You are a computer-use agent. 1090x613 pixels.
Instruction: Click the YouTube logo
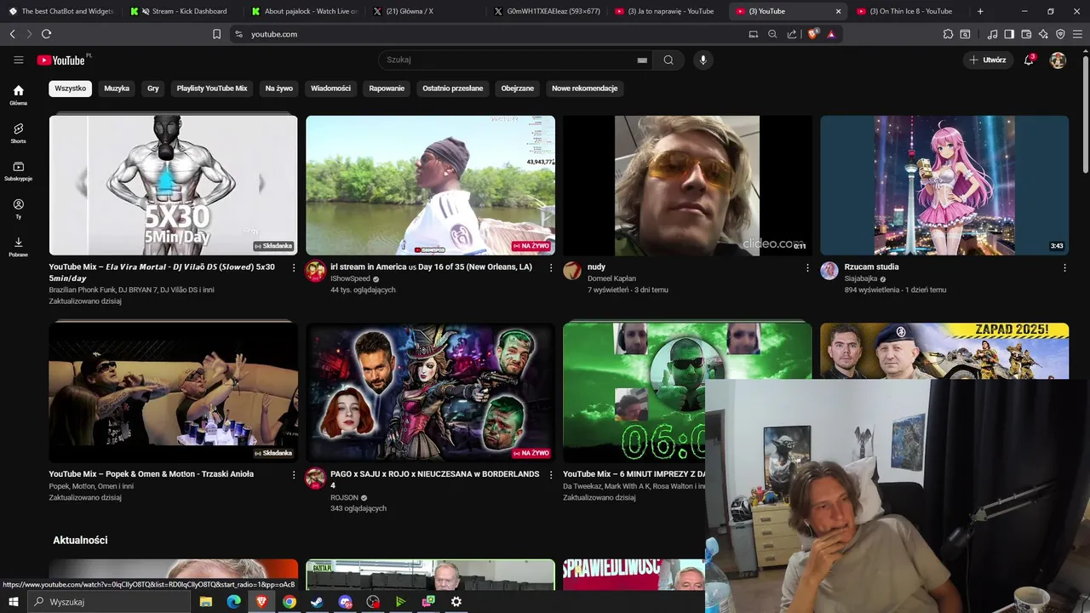61,60
